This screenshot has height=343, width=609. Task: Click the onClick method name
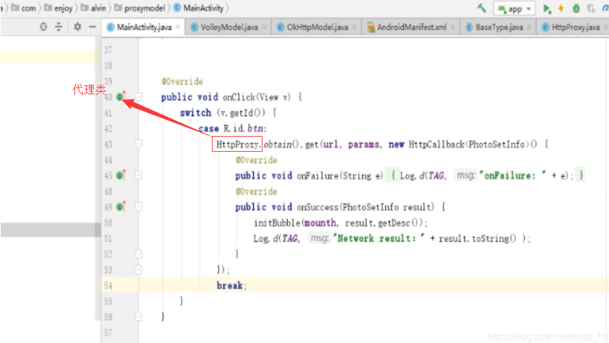tap(239, 97)
